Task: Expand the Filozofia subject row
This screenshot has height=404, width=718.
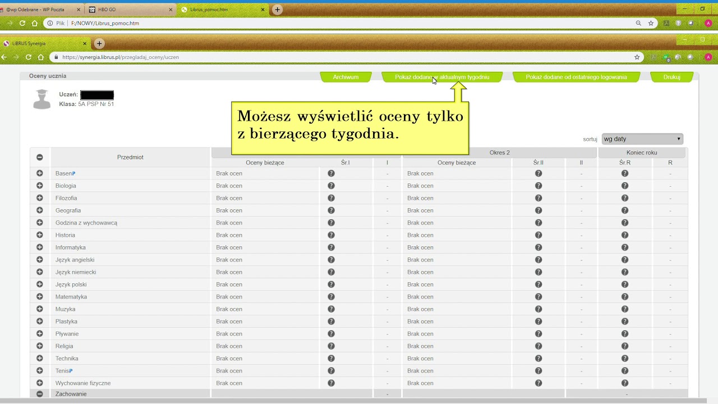Action: click(40, 198)
